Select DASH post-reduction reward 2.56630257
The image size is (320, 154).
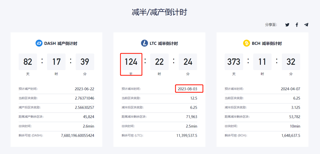click(85, 108)
